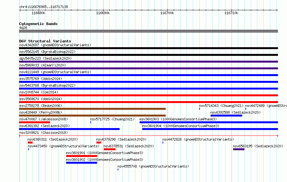Click the nsv4342697 gnomAD variant label

tap(55, 45)
